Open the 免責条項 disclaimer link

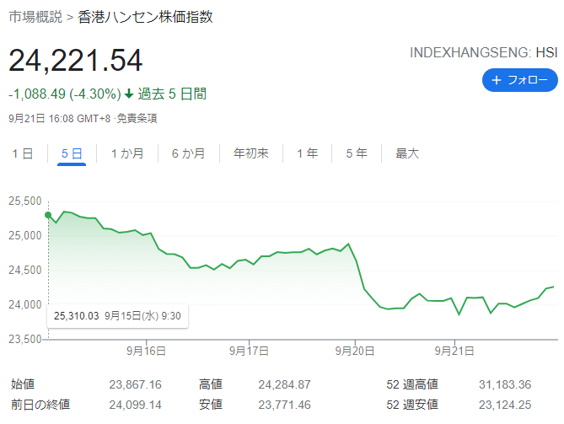pyautogui.click(x=137, y=119)
